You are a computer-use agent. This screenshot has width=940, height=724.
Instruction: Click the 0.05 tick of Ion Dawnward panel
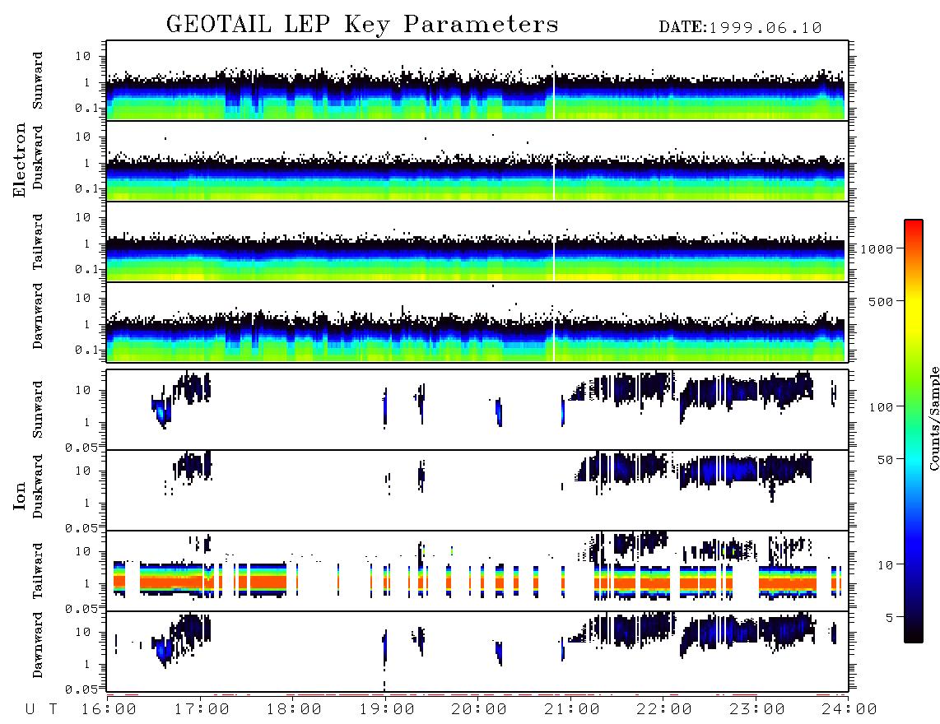click(81, 689)
